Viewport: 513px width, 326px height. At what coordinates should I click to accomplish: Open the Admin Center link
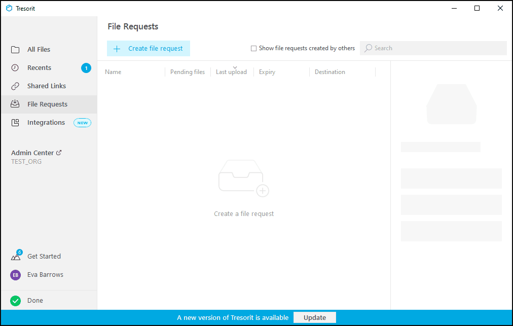pyautogui.click(x=36, y=153)
